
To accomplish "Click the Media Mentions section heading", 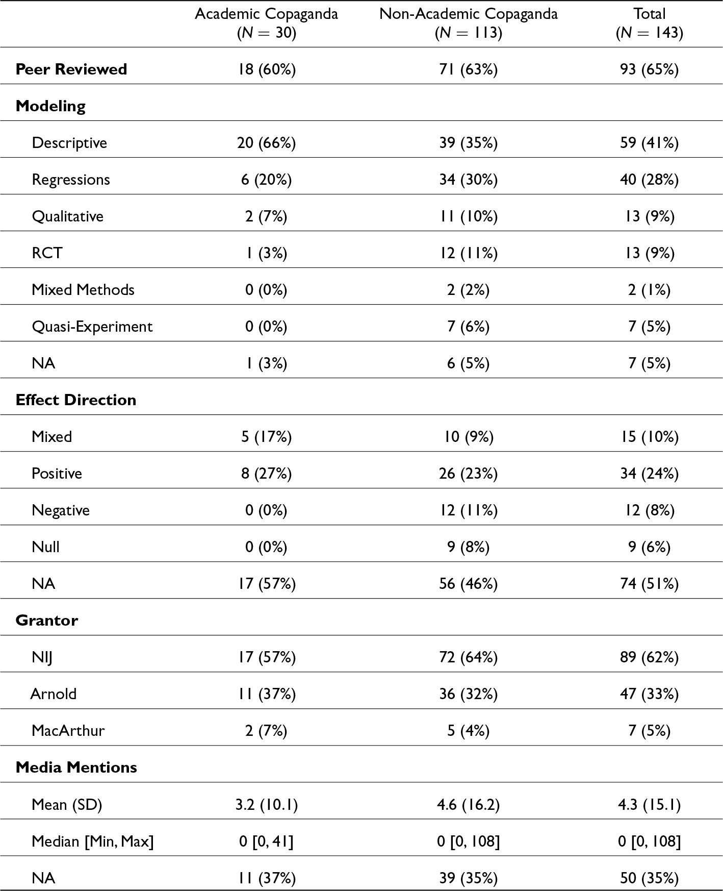I will (76, 768).
